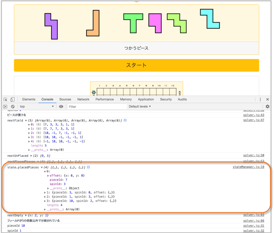Click the console Filter input field
274x233 pixels.
[97, 107]
